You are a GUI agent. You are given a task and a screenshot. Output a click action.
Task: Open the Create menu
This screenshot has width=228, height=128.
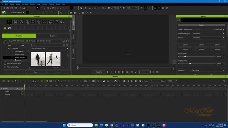[12, 4]
